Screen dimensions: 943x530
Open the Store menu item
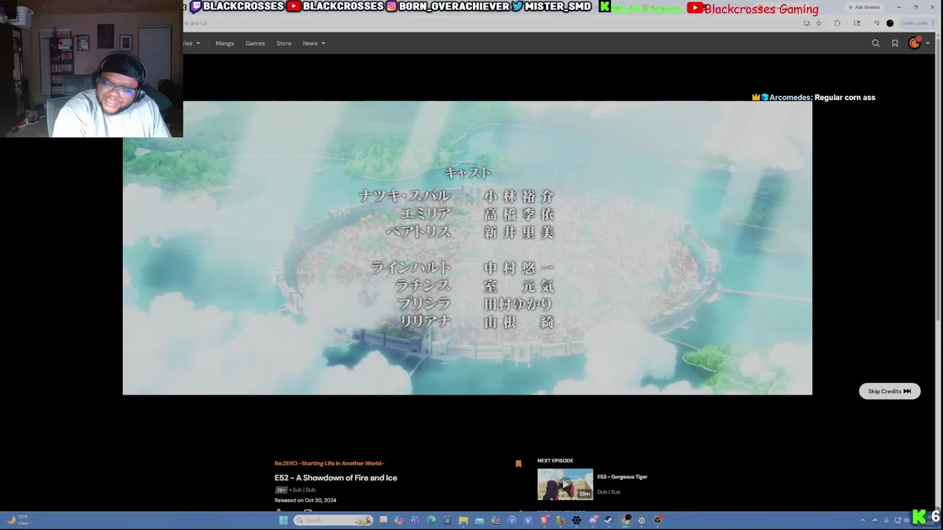click(284, 43)
